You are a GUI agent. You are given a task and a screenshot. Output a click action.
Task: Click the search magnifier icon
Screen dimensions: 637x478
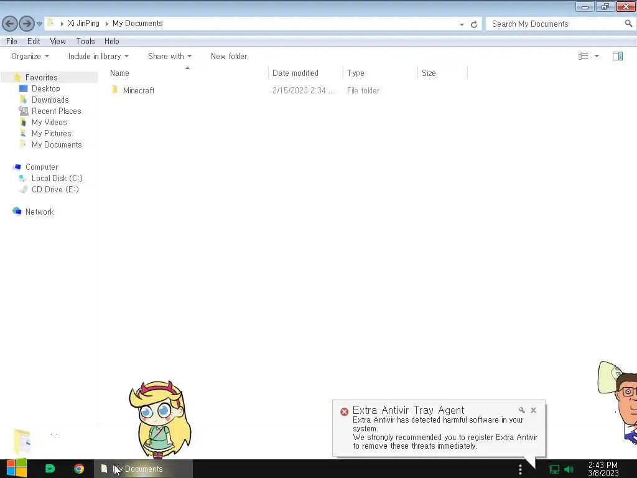[x=628, y=24]
